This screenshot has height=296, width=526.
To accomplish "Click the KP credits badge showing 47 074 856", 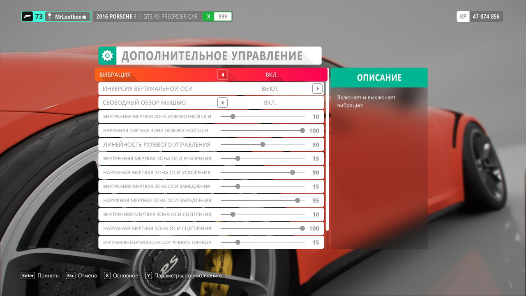I will pos(479,16).
